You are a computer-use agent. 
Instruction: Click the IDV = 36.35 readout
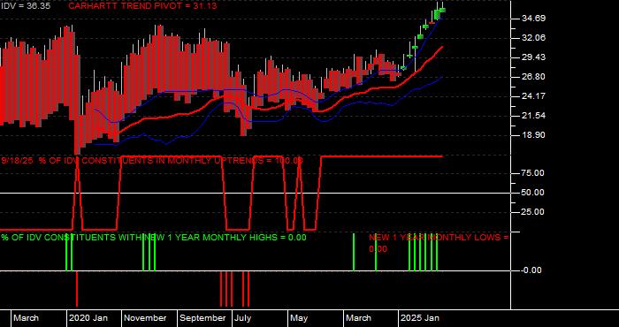[x=26, y=6]
